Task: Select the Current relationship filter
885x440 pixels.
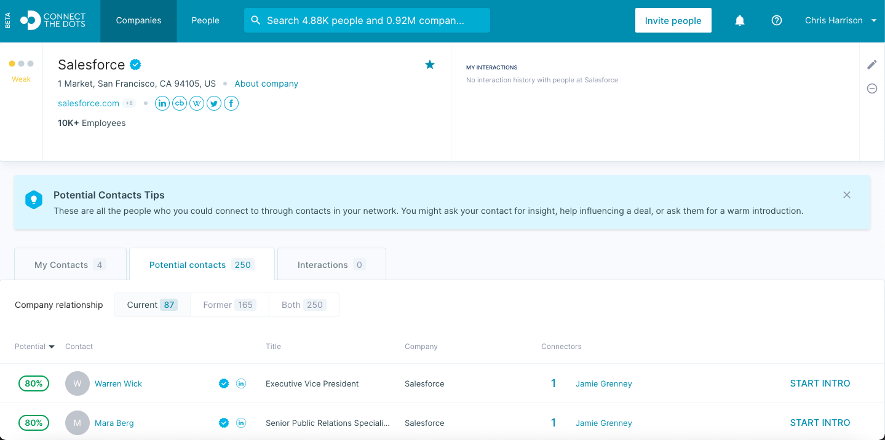Action: pyautogui.click(x=153, y=305)
